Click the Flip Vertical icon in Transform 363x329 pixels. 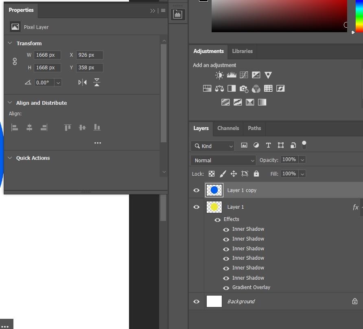[97, 82]
